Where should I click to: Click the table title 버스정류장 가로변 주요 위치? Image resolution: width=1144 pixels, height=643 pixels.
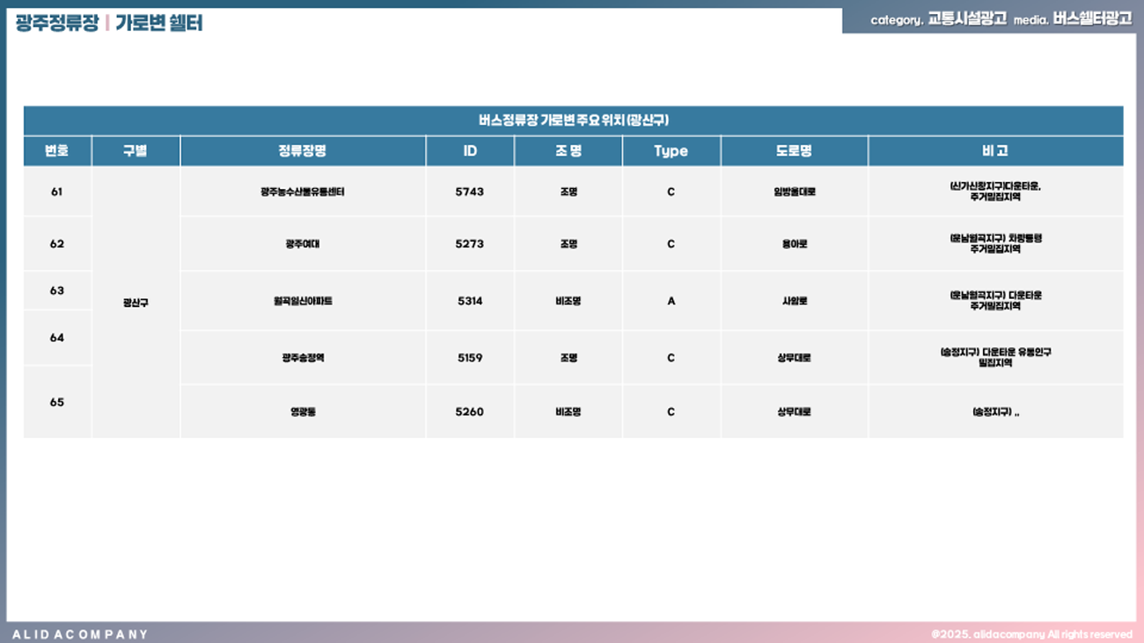(x=573, y=121)
